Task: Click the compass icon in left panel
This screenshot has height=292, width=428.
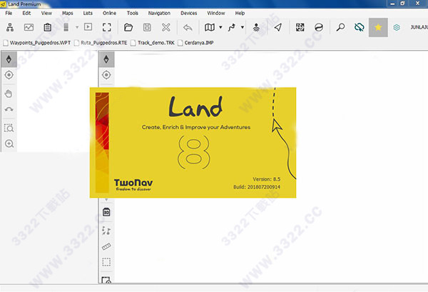Action: pos(9,59)
